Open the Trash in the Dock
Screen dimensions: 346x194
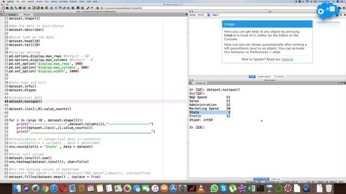click(x=329, y=189)
